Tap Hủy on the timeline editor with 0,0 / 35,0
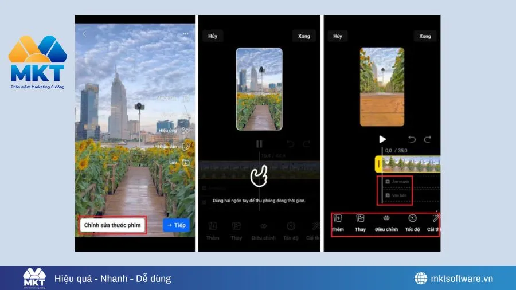Image resolution: width=516 pixels, height=290 pixels. point(337,36)
